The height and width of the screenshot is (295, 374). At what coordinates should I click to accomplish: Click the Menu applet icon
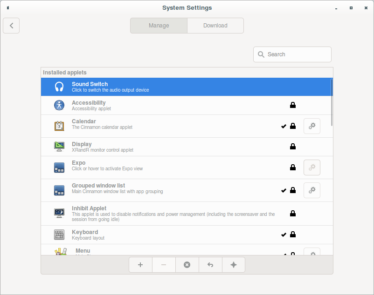[61, 251]
